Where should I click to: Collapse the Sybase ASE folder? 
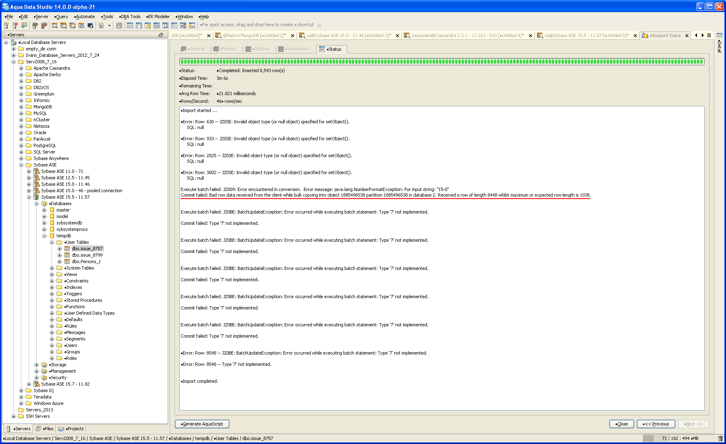[21, 165]
